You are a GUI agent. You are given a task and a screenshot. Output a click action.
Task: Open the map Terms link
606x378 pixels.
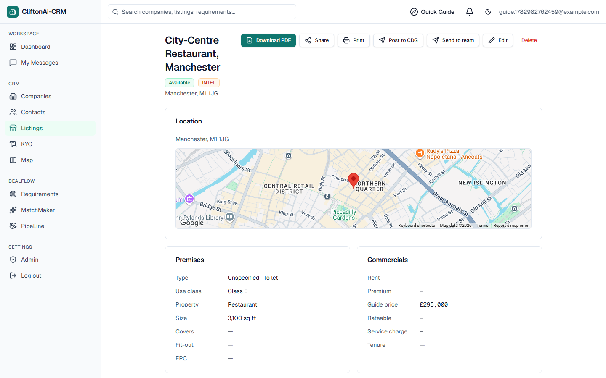click(x=482, y=226)
